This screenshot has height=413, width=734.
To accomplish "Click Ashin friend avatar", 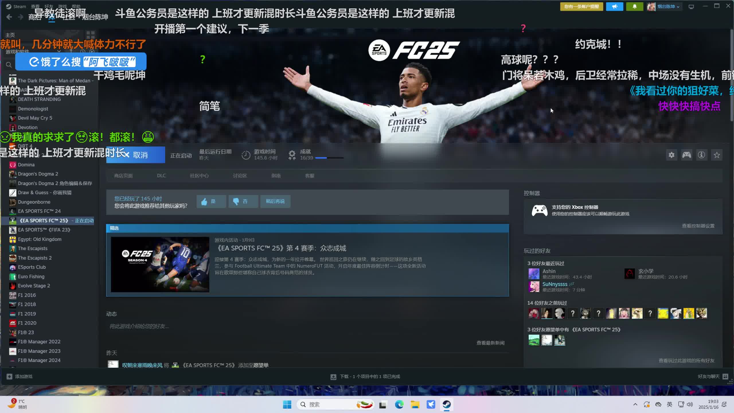I will 534,274.
